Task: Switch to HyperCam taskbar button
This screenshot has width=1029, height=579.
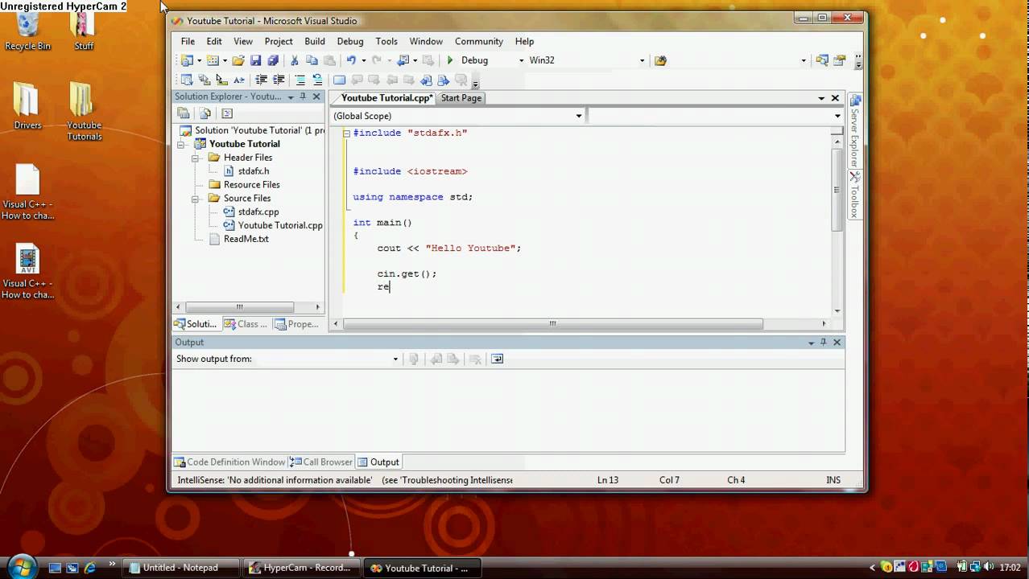Action: [302, 568]
